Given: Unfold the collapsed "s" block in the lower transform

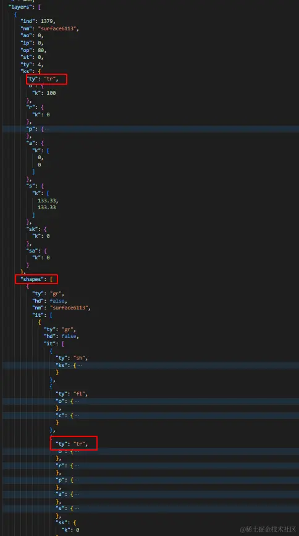Looking at the screenshot, I should (x=77, y=509).
